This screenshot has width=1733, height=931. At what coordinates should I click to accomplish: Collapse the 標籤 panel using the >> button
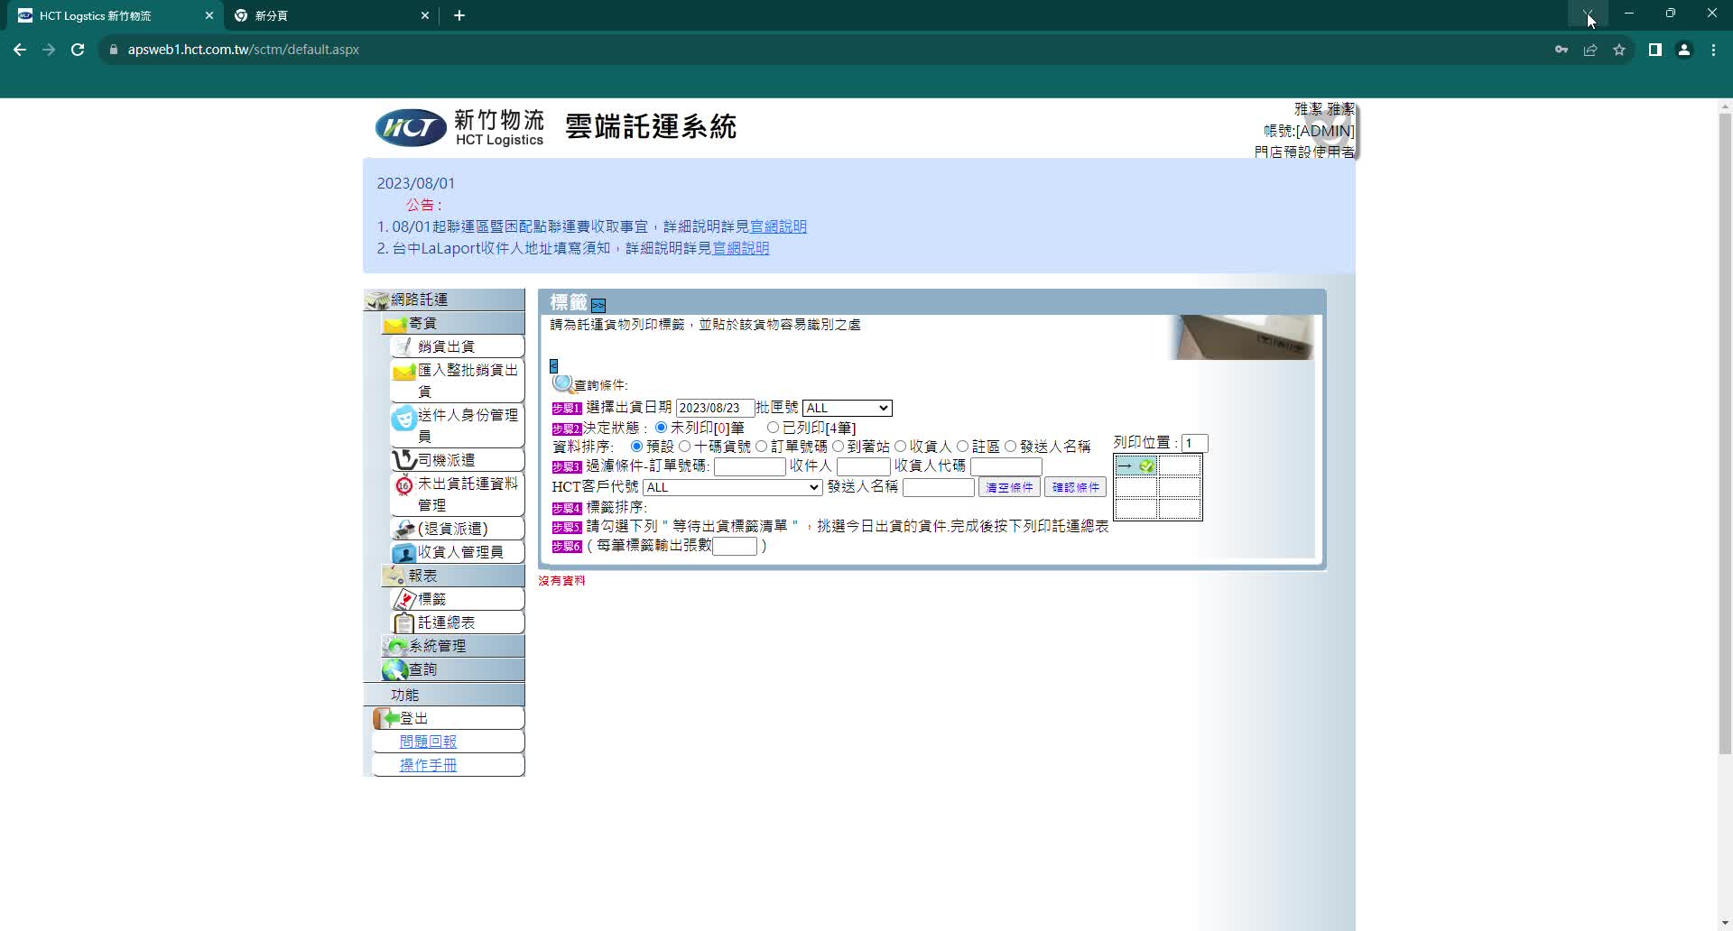pos(598,306)
